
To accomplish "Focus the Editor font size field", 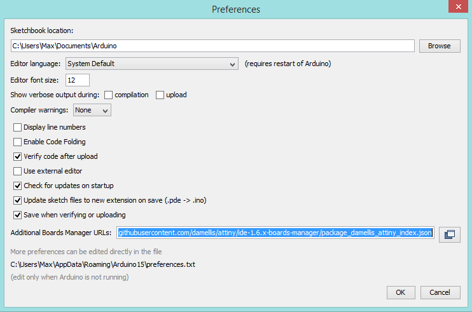I will [77, 80].
